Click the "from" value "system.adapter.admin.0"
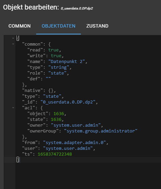This screenshot has height=189, width=161. (x=74, y=142)
